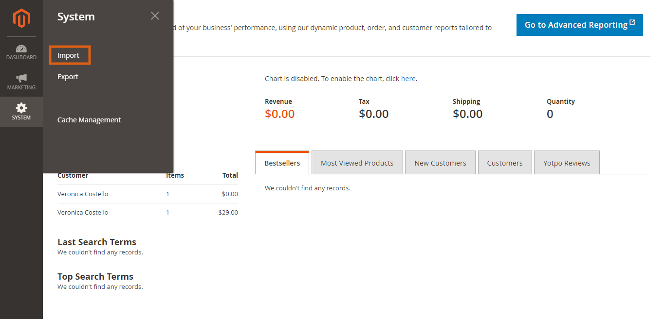
Task: Close the System flyout panel
Action: [155, 16]
